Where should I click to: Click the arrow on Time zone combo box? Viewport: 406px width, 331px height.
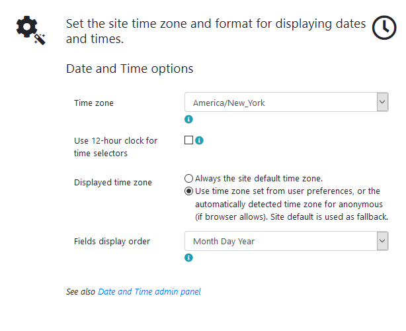[382, 103]
